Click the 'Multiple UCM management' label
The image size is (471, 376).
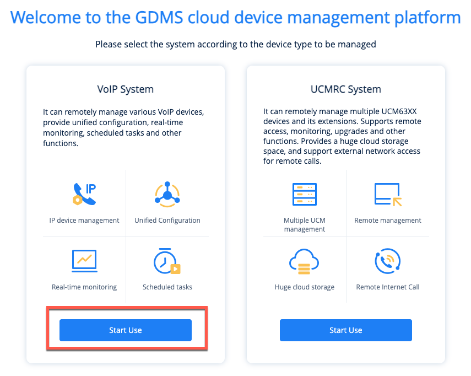tap(305, 224)
